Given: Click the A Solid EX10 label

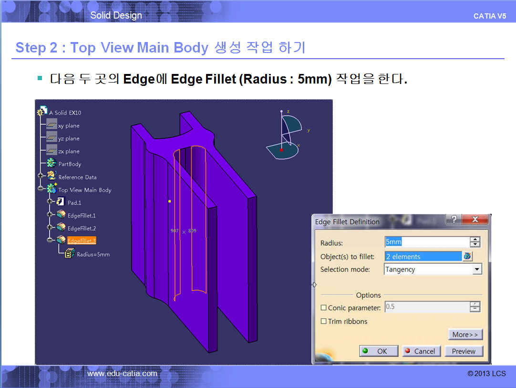Looking at the screenshot, I should click(x=65, y=113).
